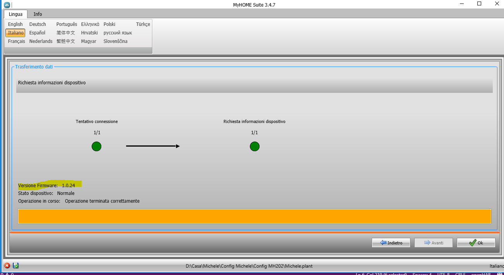Select Italiano language
The height and width of the screenshot is (275, 504).
coord(15,33)
